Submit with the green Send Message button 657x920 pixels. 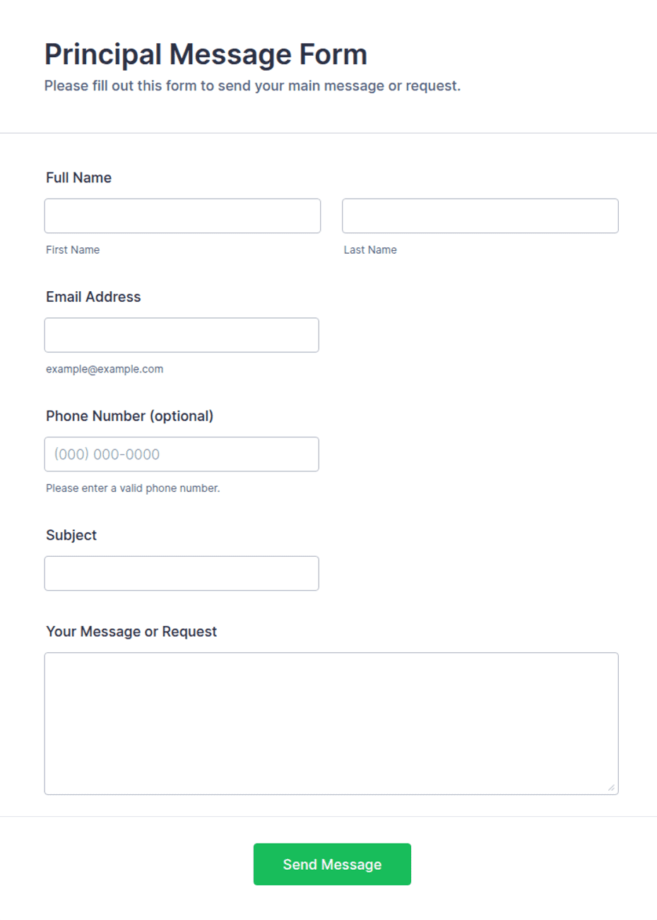coord(332,864)
